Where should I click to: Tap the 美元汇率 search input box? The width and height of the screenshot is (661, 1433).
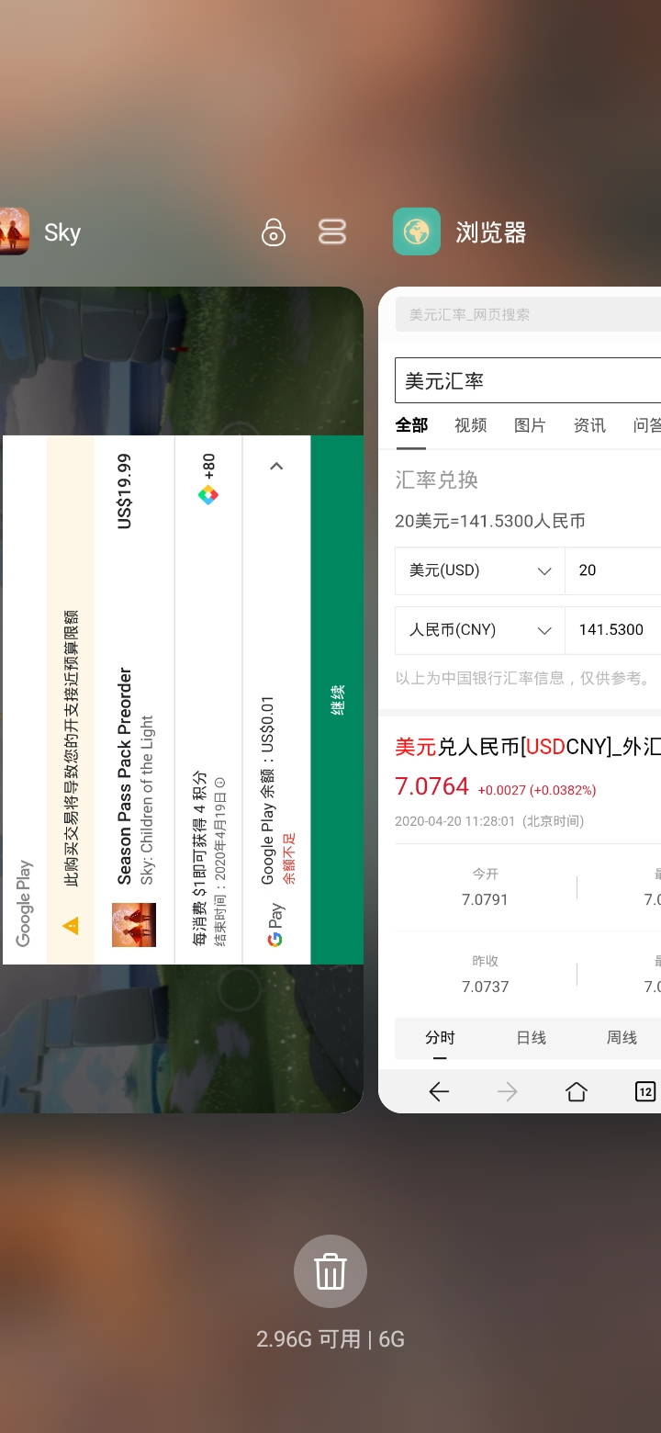click(528, 380)
